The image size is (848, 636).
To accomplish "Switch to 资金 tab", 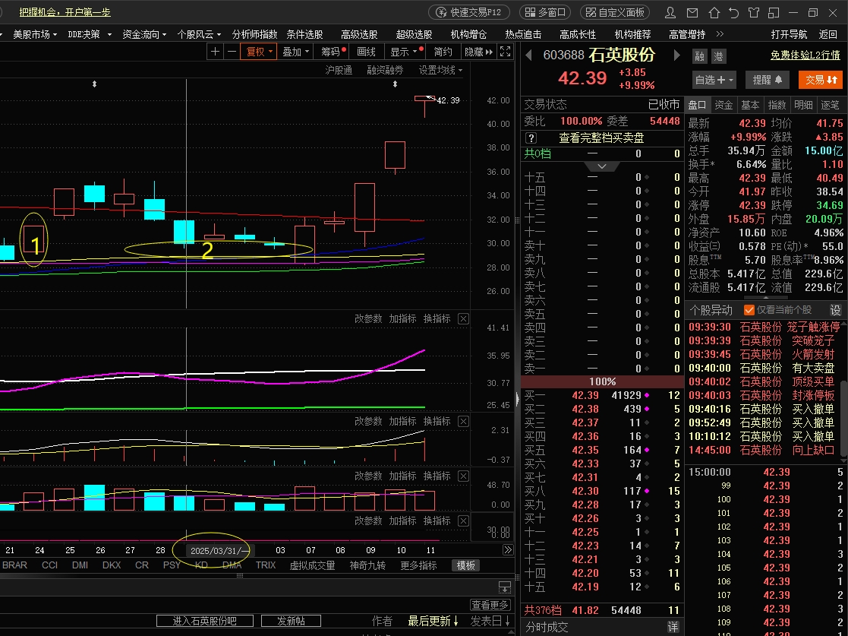I will point(723,105).
